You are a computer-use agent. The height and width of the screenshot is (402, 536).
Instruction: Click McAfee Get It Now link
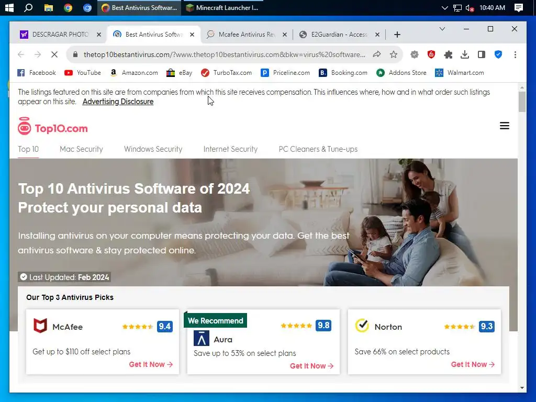(x=151, y=364)
